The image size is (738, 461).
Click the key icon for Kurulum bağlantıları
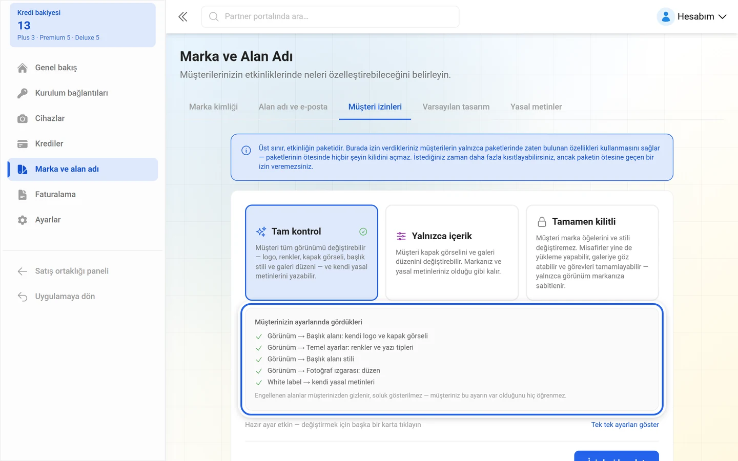(23, 93)
